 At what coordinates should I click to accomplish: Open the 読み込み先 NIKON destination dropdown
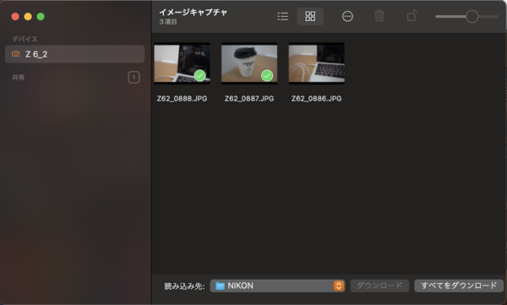277,286
